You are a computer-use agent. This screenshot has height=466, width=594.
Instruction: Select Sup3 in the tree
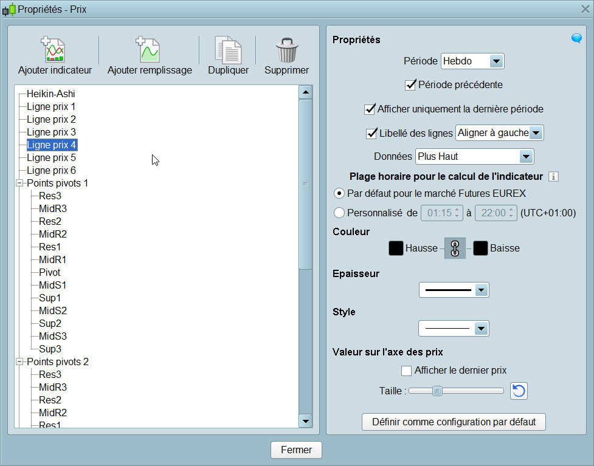pyautogui.click(x=50, y=349)
